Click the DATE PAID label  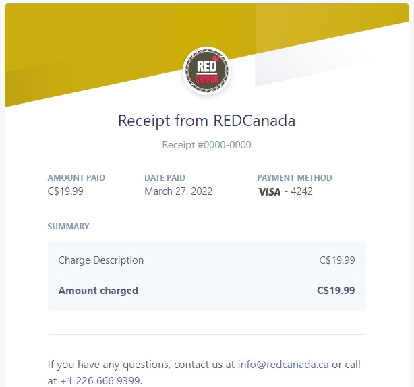pyautogui.click(x=165, y=178)
